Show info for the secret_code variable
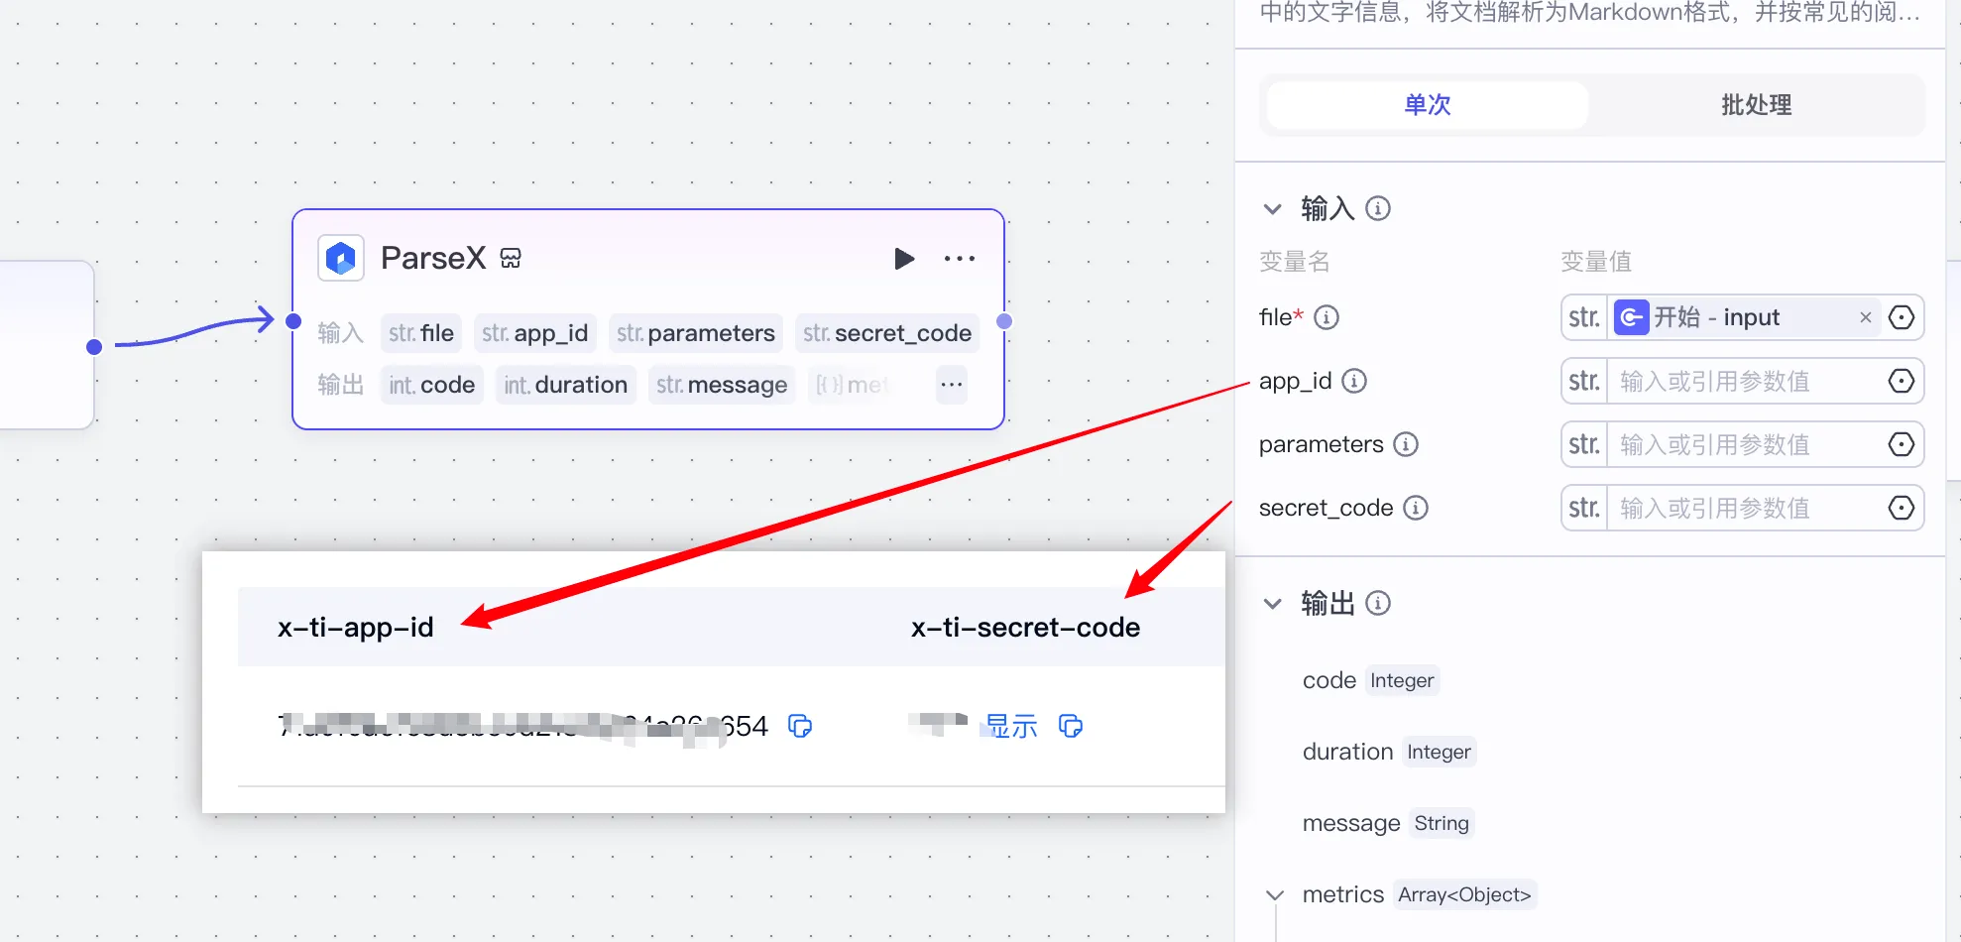The height and width of the screenshot is (942, 1961). 1416,508
